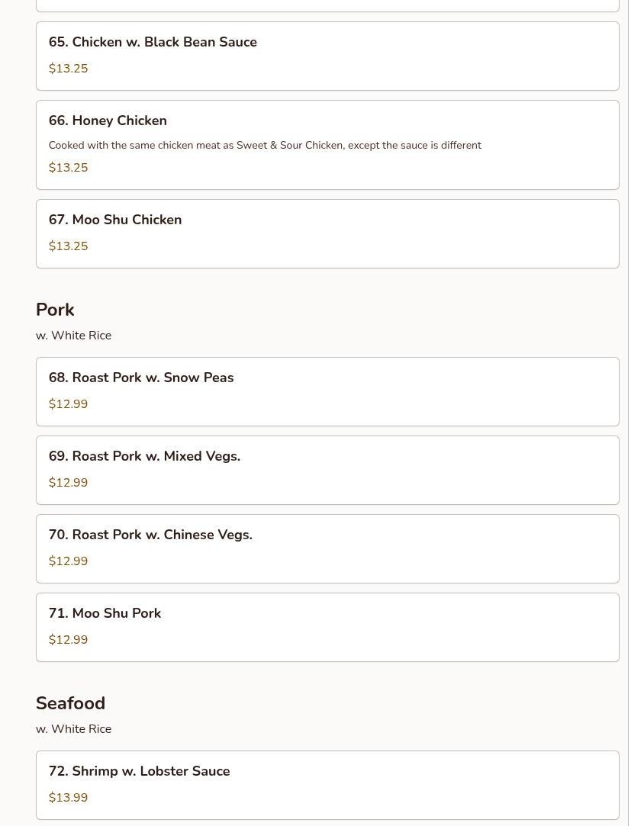The image size is (644, 826).
Task: Click "w. White Rice" under Pork
Action: (74, 335)
